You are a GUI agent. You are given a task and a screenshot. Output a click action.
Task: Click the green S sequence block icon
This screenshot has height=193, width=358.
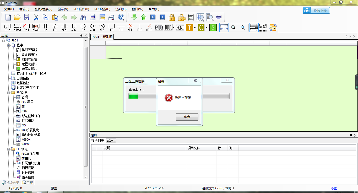[x=213, y=27]
